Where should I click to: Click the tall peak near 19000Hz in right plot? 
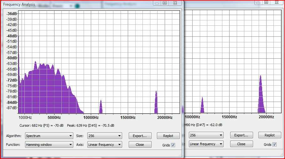pos(261,94)
